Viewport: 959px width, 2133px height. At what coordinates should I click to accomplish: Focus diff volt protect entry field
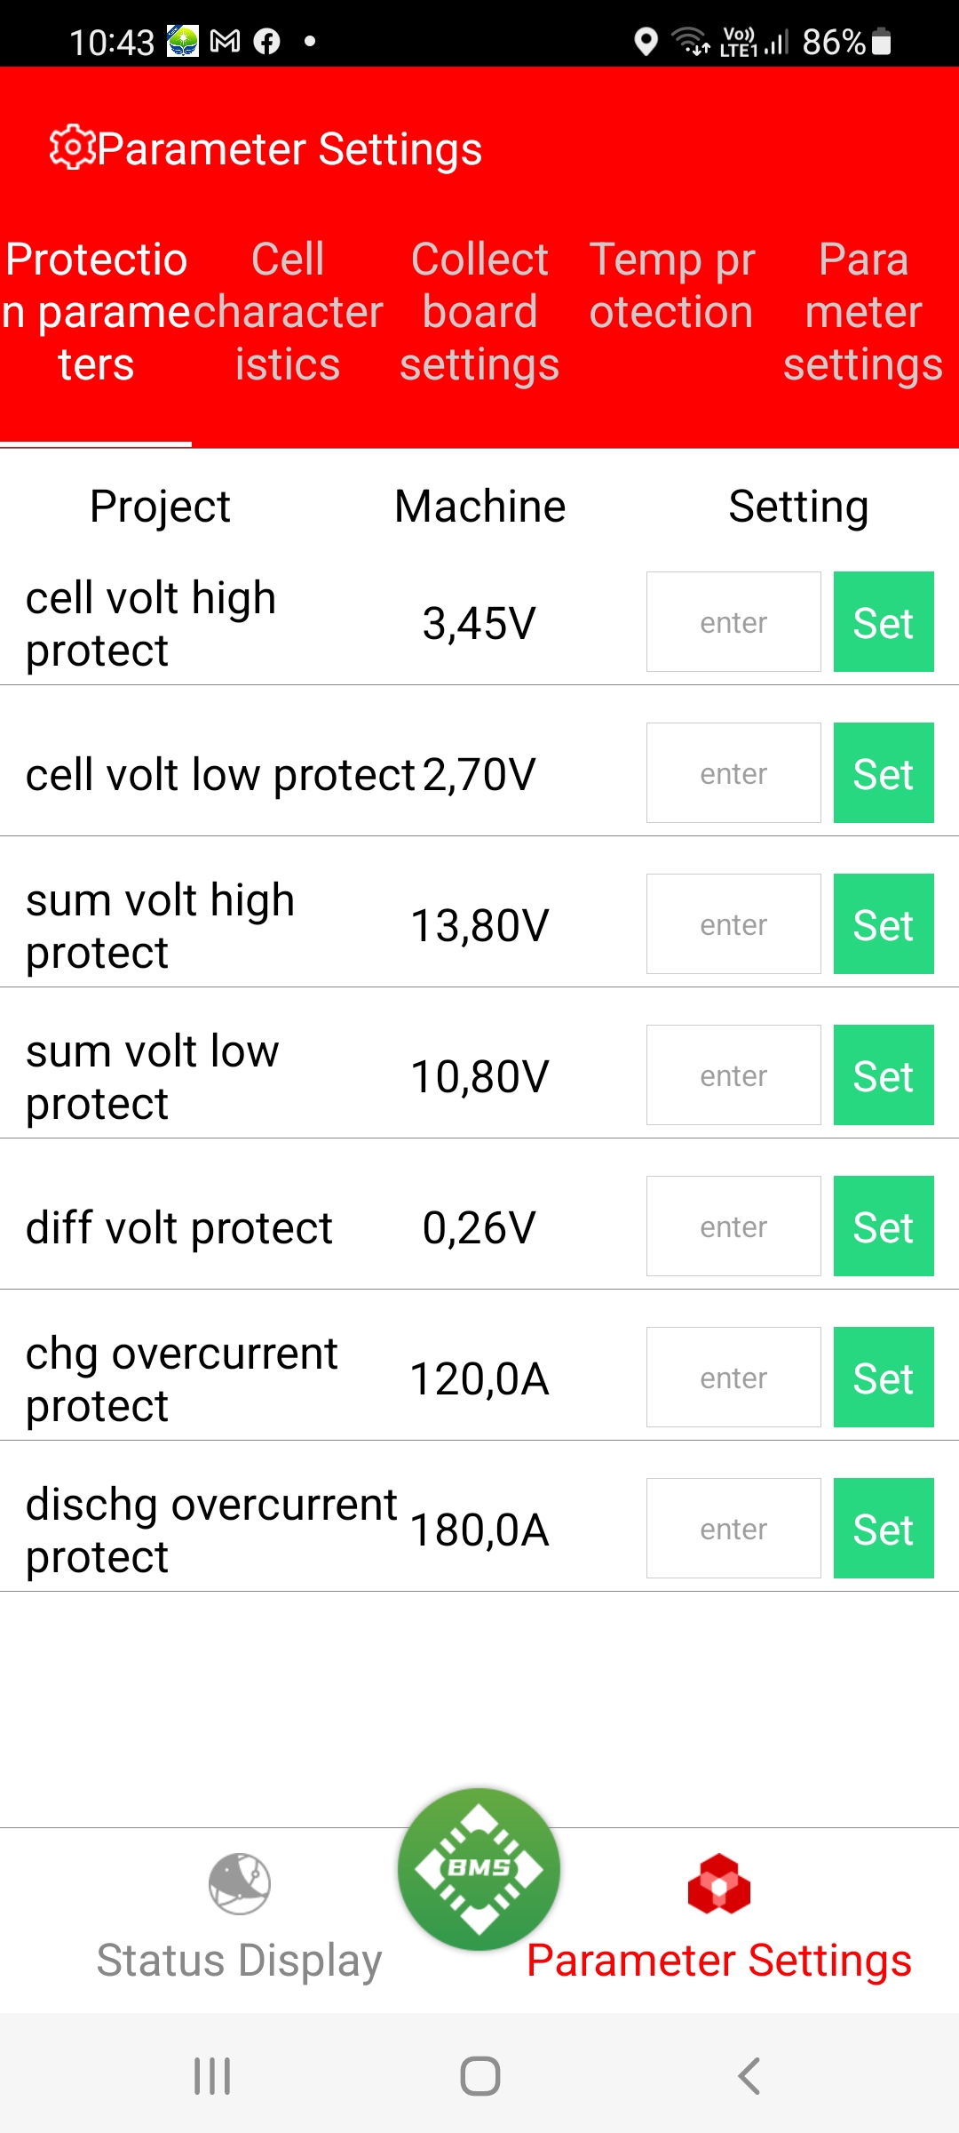coord(733,1226)
